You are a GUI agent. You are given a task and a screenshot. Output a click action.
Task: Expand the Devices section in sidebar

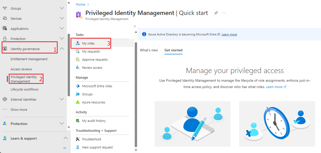point(62,18)
